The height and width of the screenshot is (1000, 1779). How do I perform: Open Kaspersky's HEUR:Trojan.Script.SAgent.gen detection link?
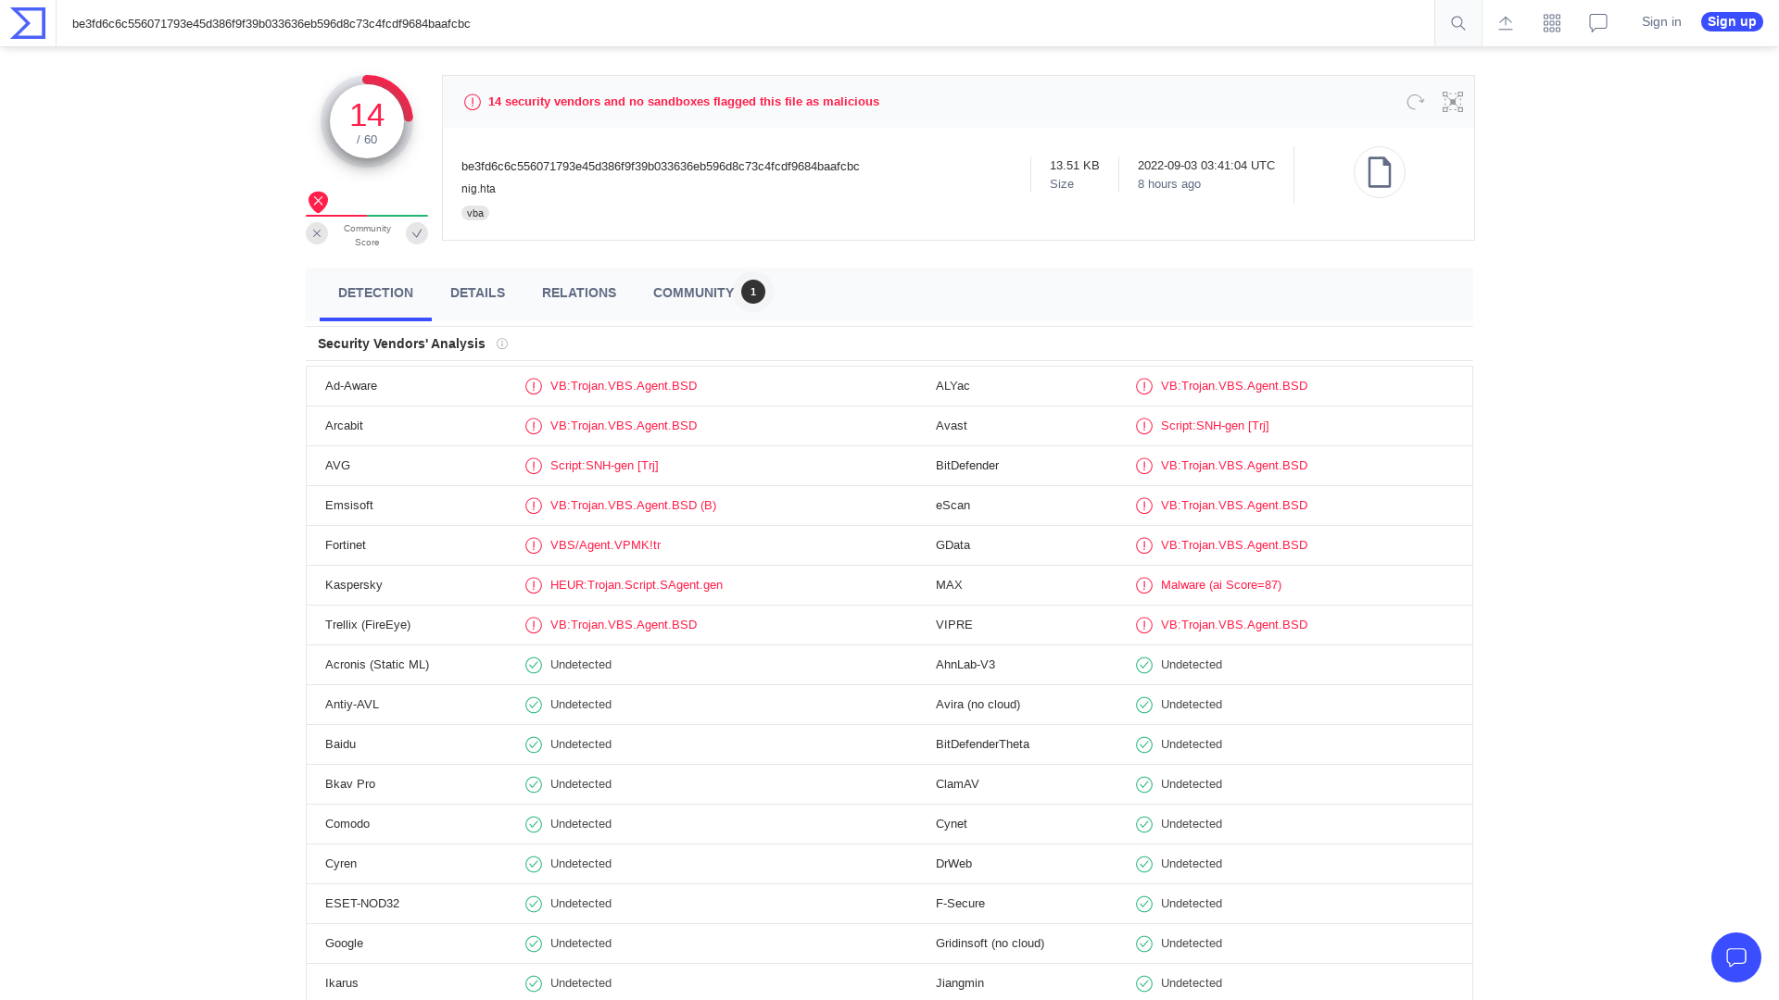pyautogui.click(x=636, y=585)
